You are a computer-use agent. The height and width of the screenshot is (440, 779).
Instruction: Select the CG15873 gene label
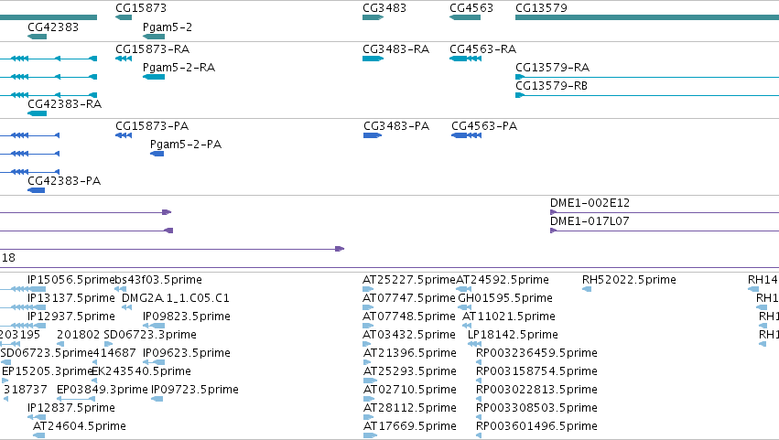141,8
